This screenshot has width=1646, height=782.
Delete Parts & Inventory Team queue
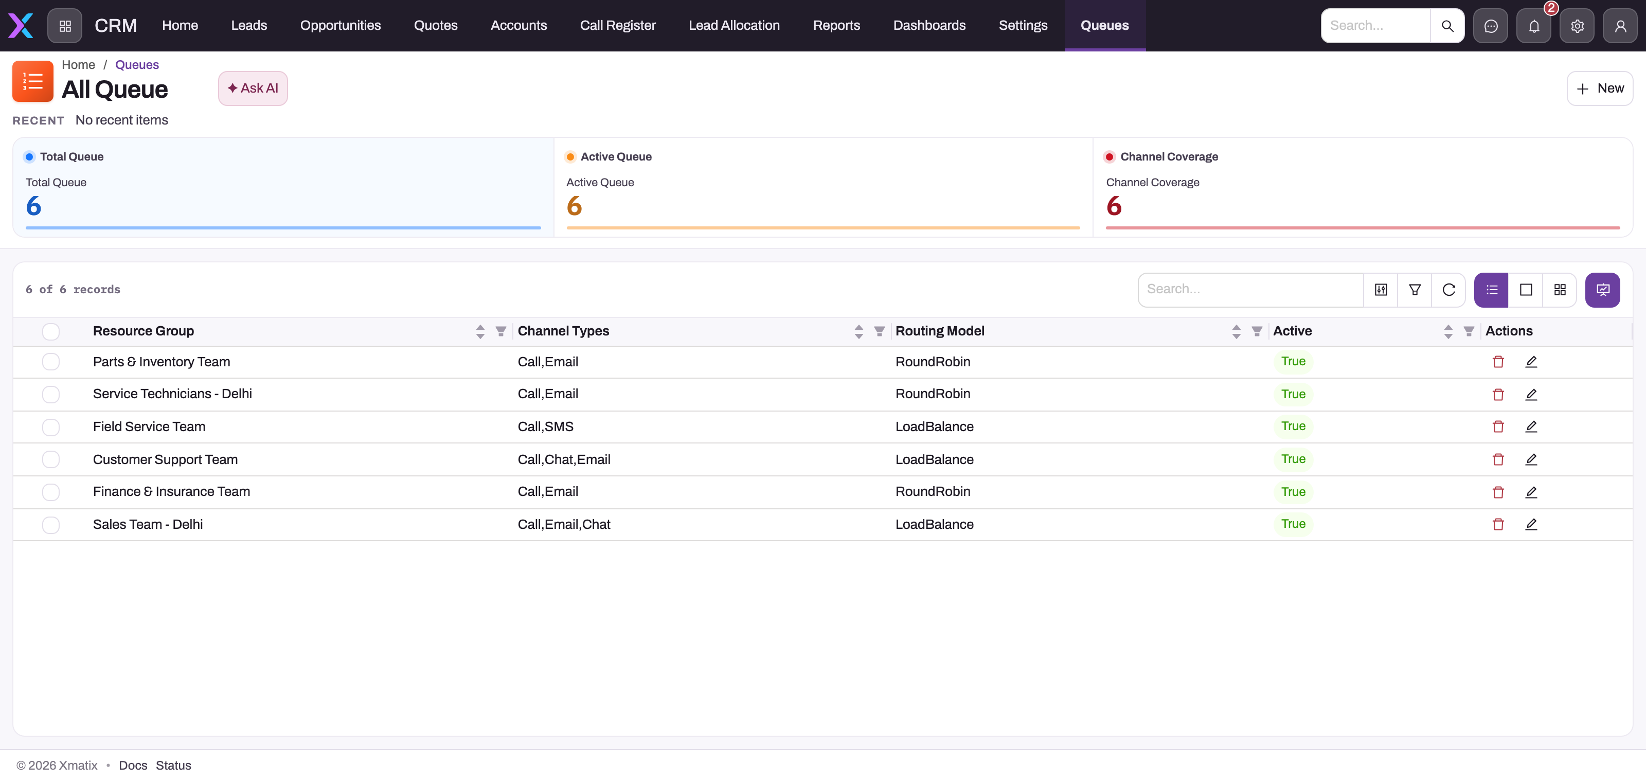1498,362
